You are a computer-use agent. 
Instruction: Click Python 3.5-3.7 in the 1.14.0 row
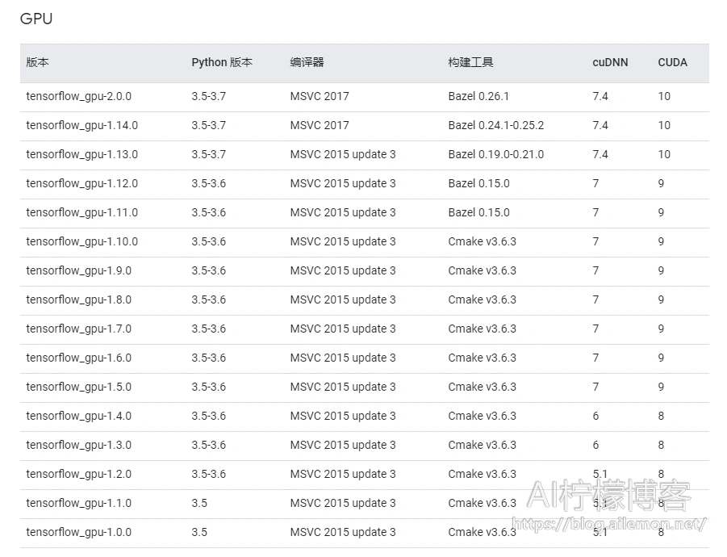click(x=209, y=125)
